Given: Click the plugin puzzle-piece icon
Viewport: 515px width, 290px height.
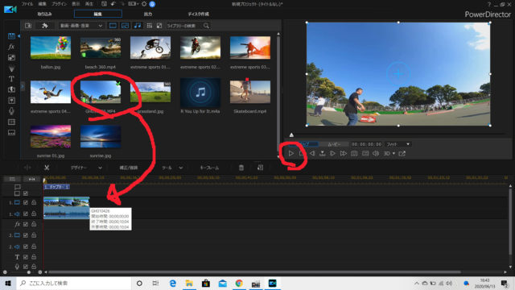Looking at the screenshot, I should [45, 25].
